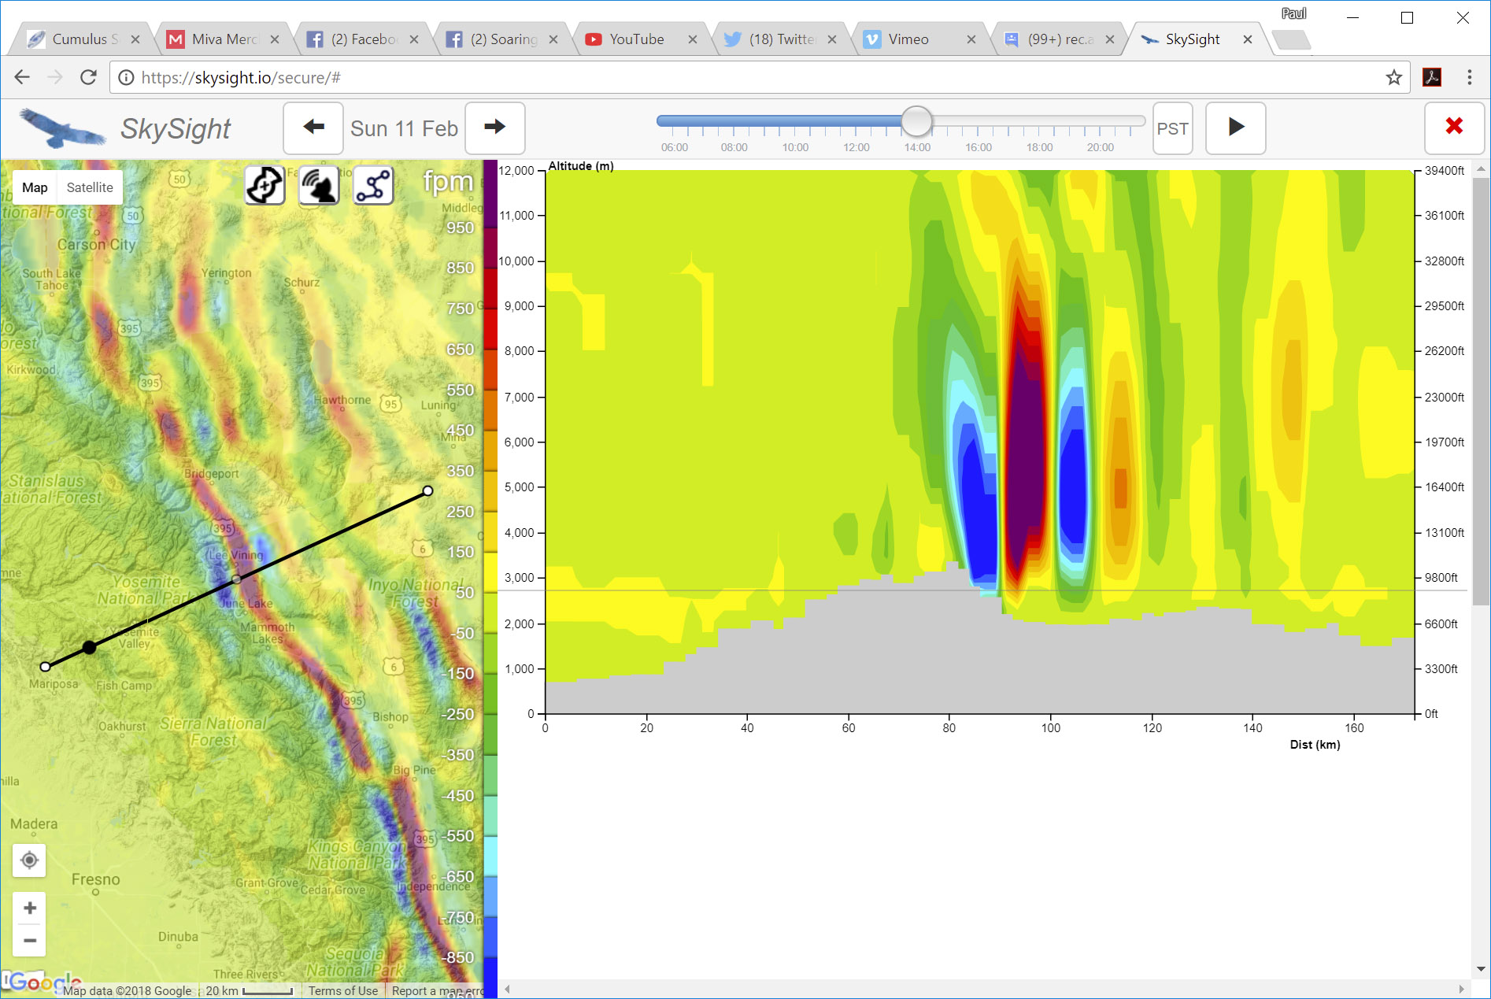
Task: Click the SkySight bird logo
Action: click(x=62, y=128)
